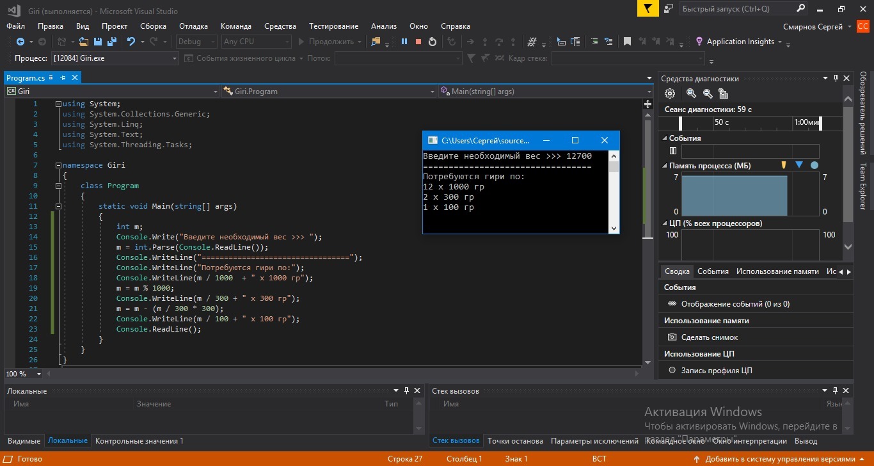Open the Team Explorer side tab

[x=862, y=186]
